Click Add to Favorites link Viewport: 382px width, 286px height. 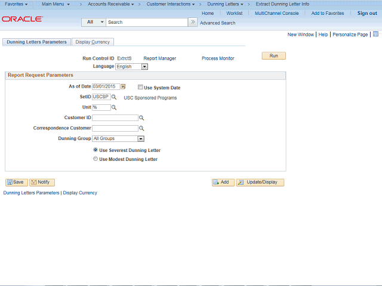click(x=328, y=13)
